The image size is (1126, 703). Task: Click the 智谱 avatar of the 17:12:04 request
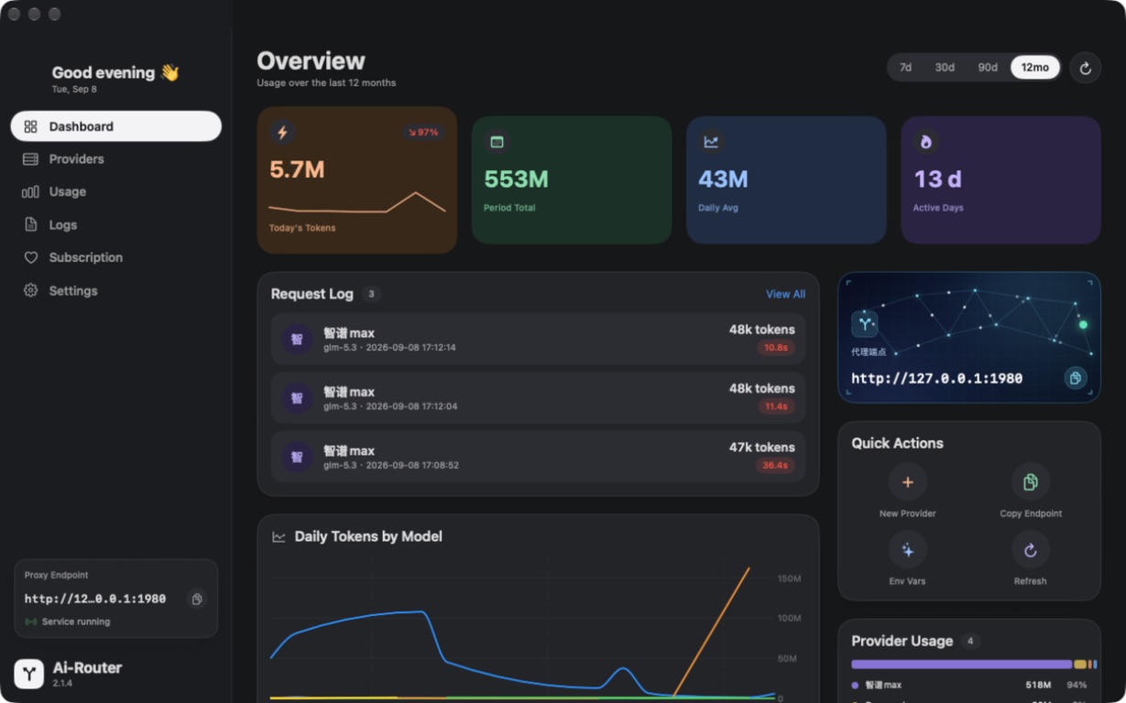pos(297,398)
